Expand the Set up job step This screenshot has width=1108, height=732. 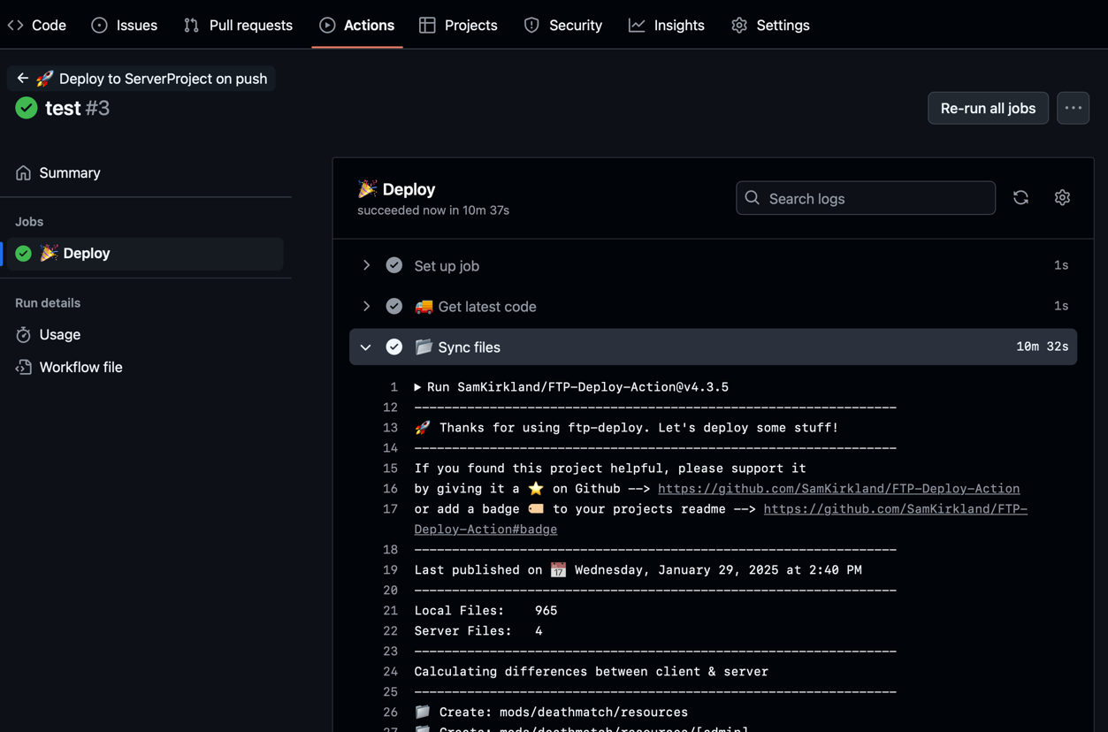pyautogui.click(x=366, y=265)
